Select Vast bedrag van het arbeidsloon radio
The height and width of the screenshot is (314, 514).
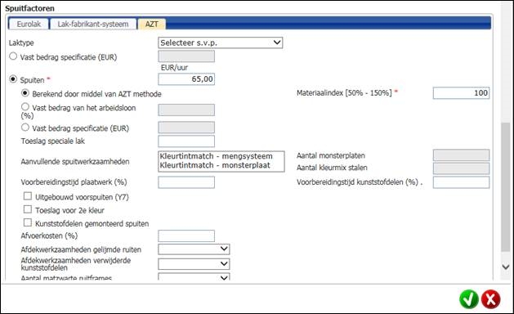(x=25, y=107)
